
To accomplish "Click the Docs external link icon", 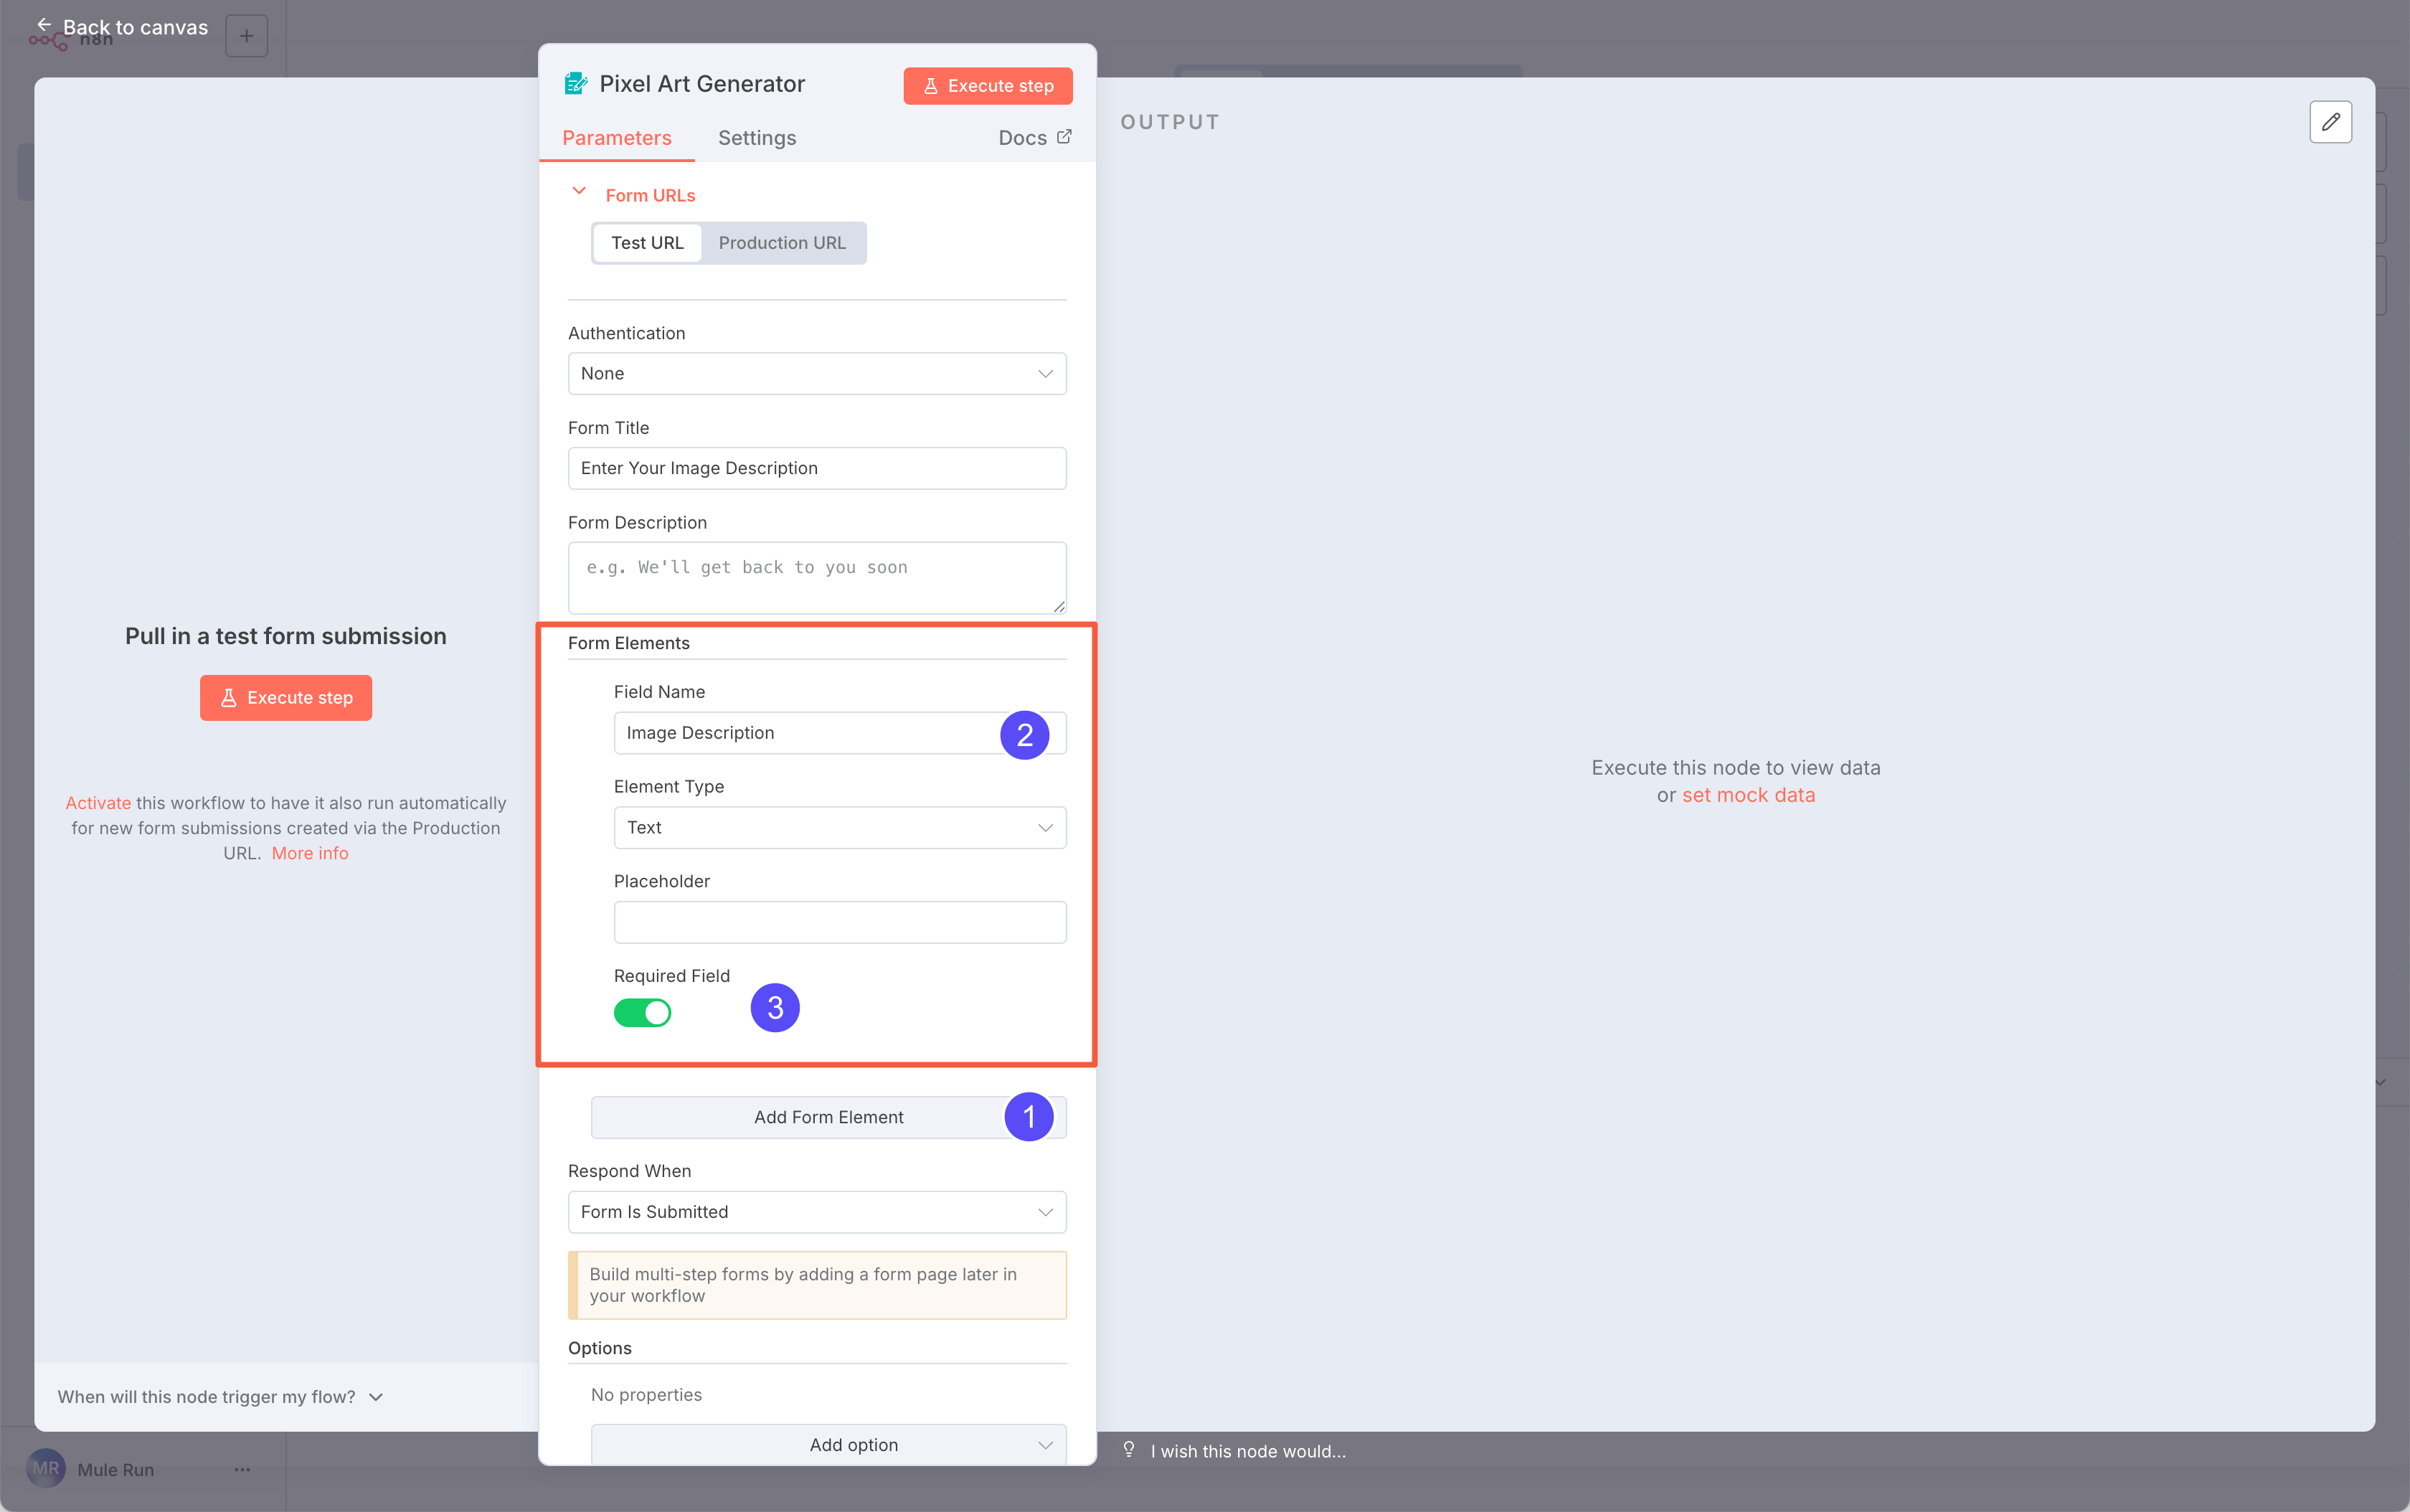I will point(1064,137).
